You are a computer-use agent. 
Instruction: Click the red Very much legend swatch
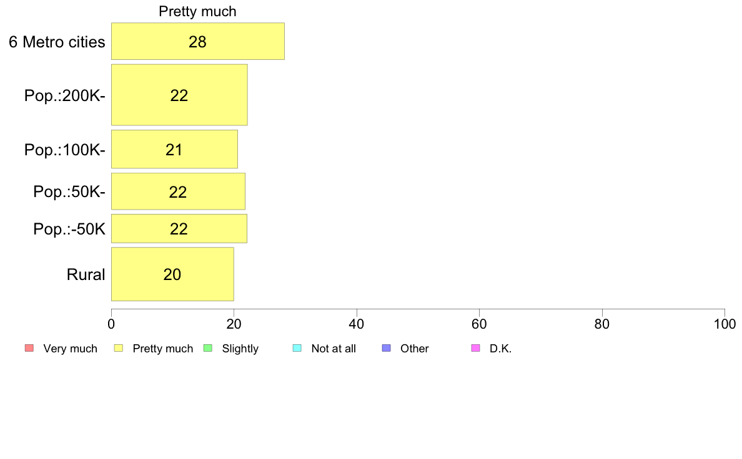(x=29, y=349)
